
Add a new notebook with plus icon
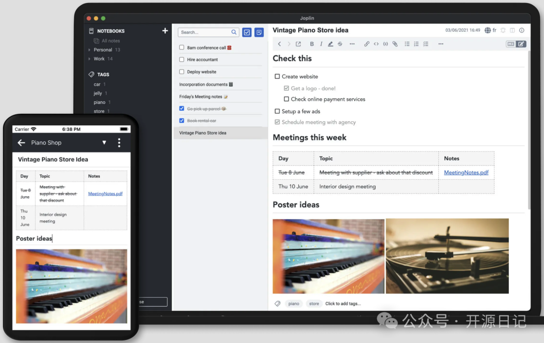[165, 31]
